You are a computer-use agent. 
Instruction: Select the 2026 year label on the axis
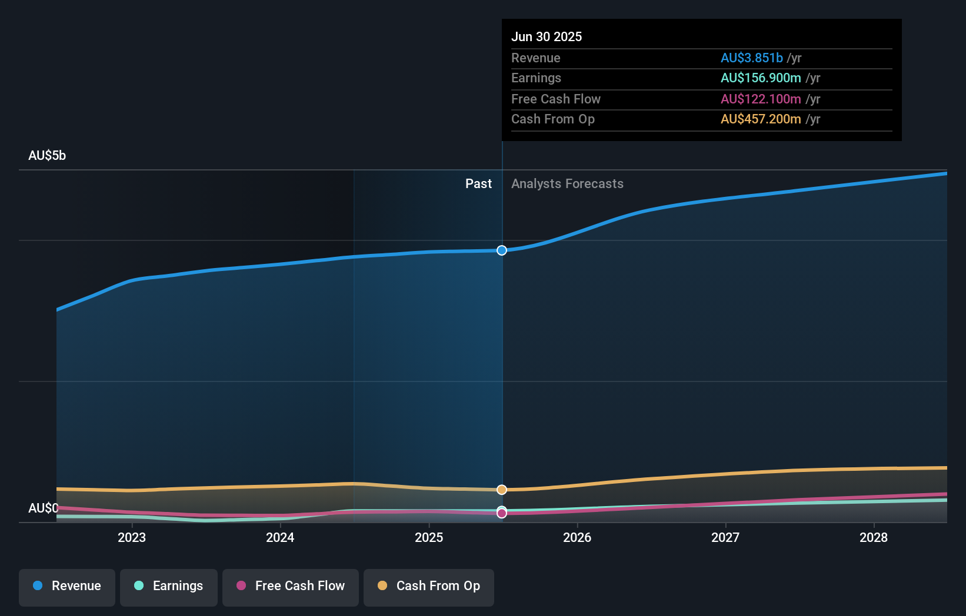point(578,537)
